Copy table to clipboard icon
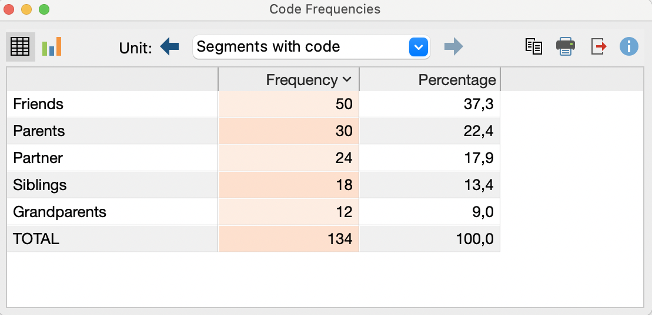 pos(533,46)
